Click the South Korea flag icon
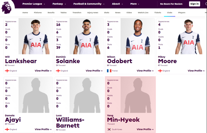Image resolution: width=207 pixels, height=133 pixels. 109,129
